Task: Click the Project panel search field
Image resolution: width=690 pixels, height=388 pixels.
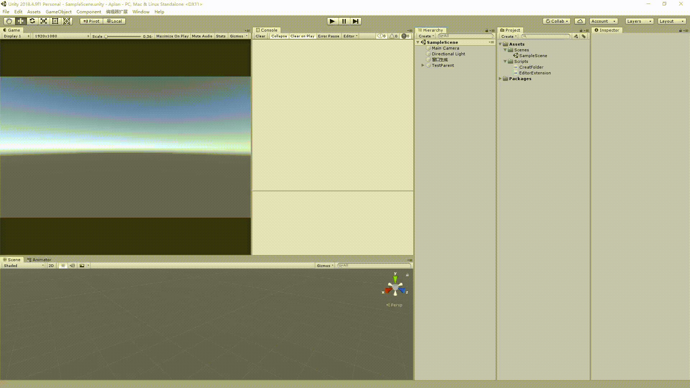Action: pos(546,36)
